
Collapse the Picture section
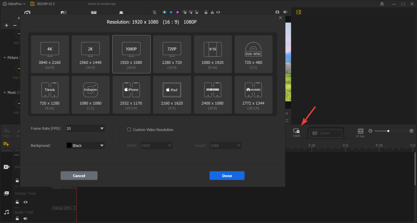pos(5,57)
